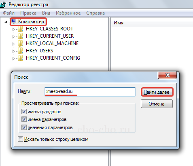Click the HKEY_CURRENT_USER folder icon
This screenshot has height=166, width=193.
point(20,36)
